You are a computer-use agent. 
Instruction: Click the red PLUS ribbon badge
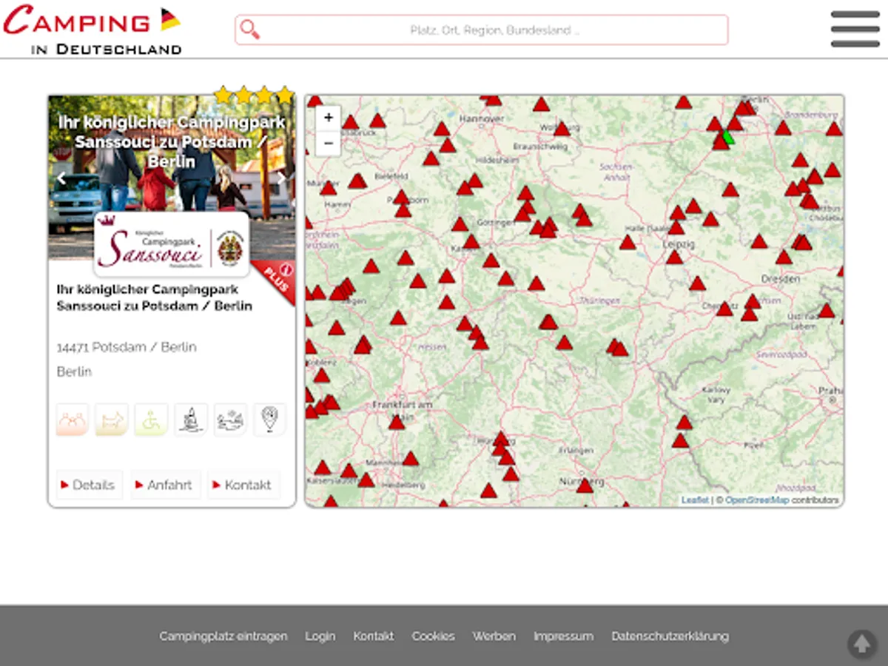pyautogui.click(x=275, y=280)
